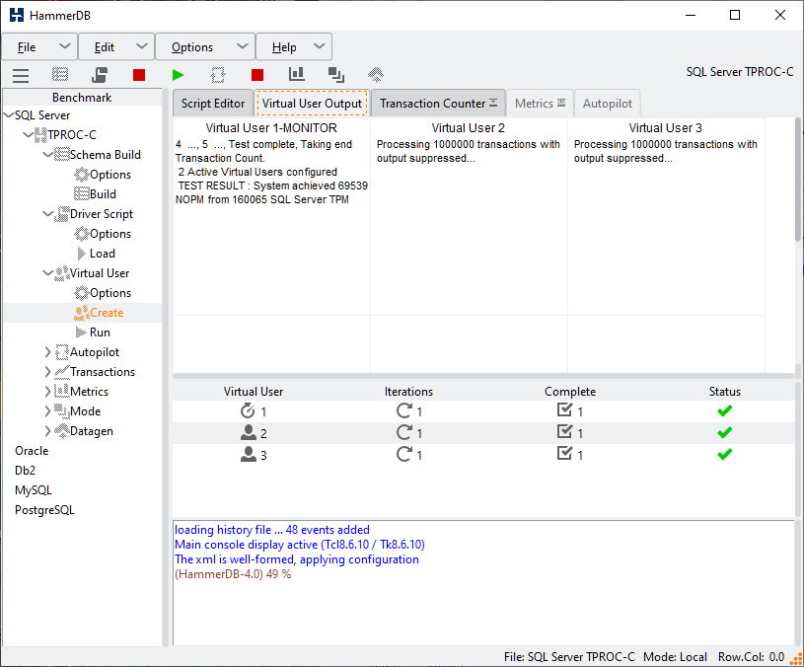Click the Autopilot toolbar icon

point(218,75)
